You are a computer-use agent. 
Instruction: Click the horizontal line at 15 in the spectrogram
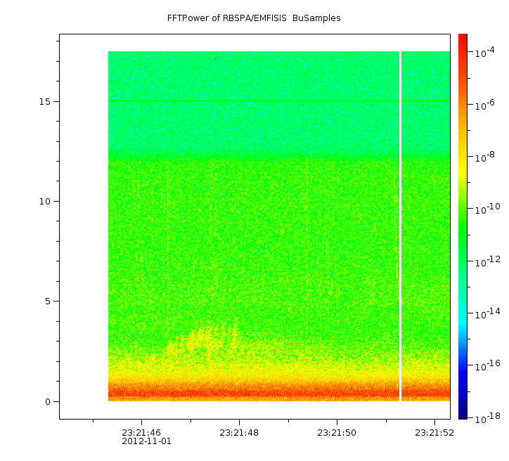pyautogui.click(x=279, y=101)
